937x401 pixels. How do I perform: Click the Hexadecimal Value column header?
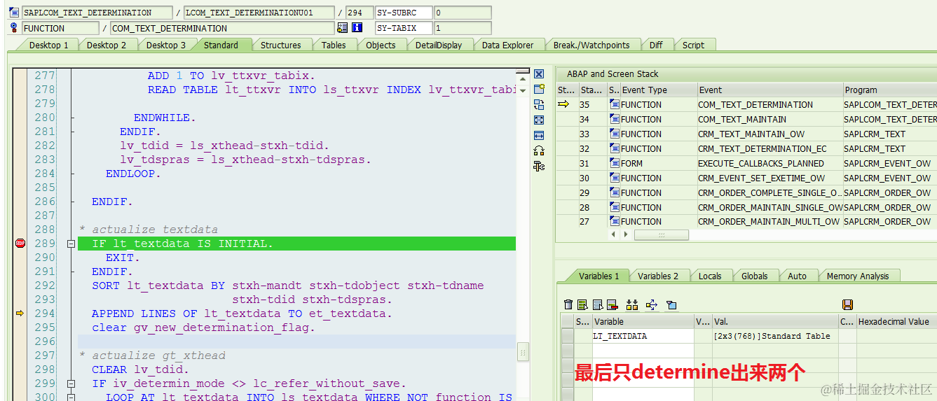(896, 322)
